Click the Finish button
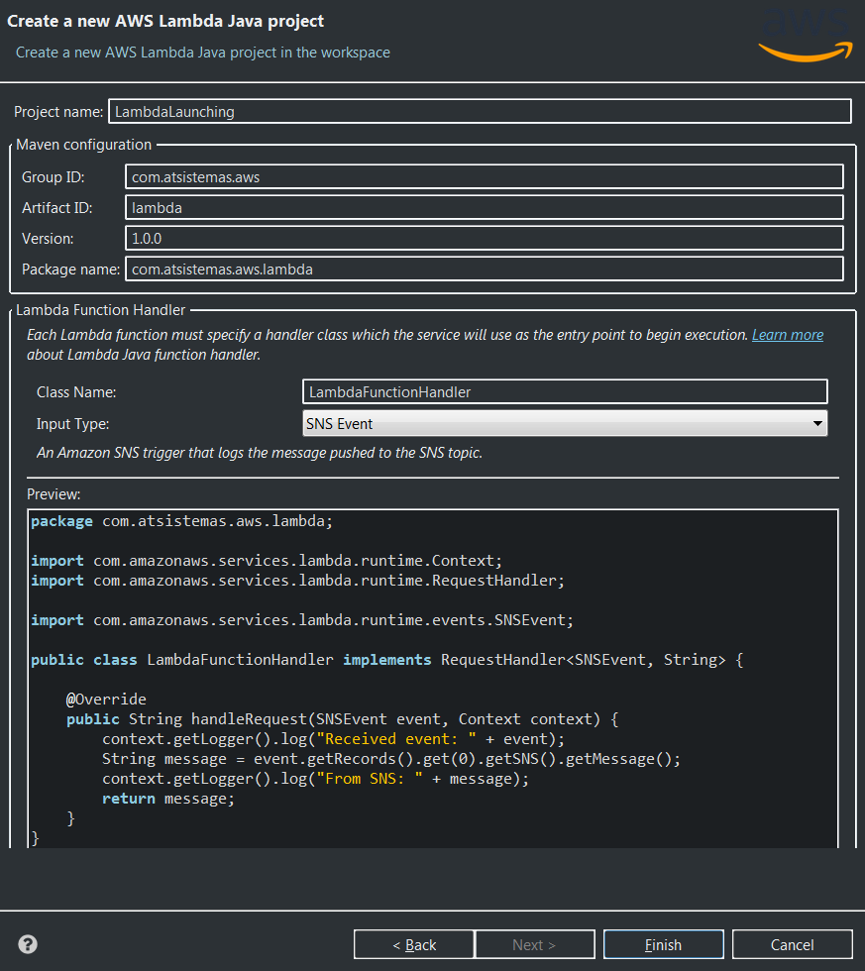Viewport: 865px width, 971px height. 663,944
